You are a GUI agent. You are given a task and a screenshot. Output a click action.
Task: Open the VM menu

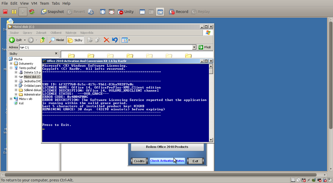click(x=34, y=3)
